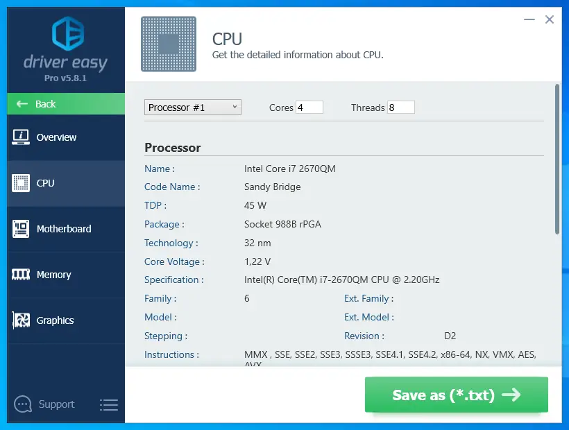Switch to the Motherboard section
This screenshot has height=430, width=569.
tap(64, 229)
